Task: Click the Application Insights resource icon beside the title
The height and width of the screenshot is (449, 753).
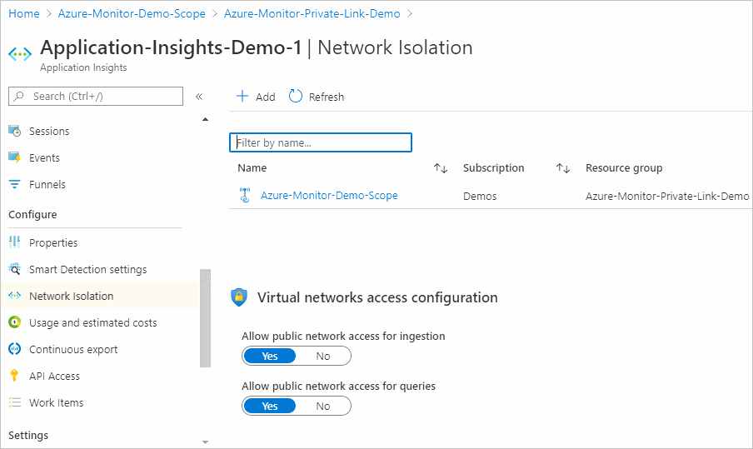Action: click(20, 54)
